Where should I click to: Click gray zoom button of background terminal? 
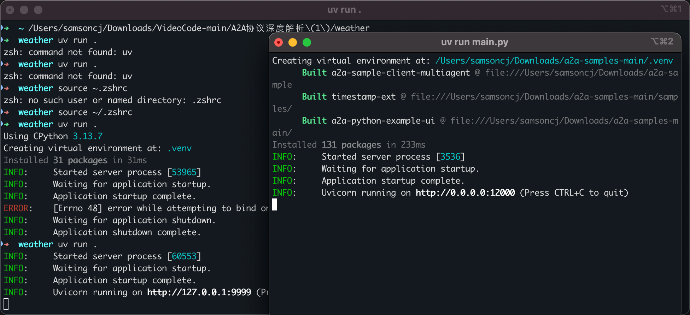coord(38,10)
